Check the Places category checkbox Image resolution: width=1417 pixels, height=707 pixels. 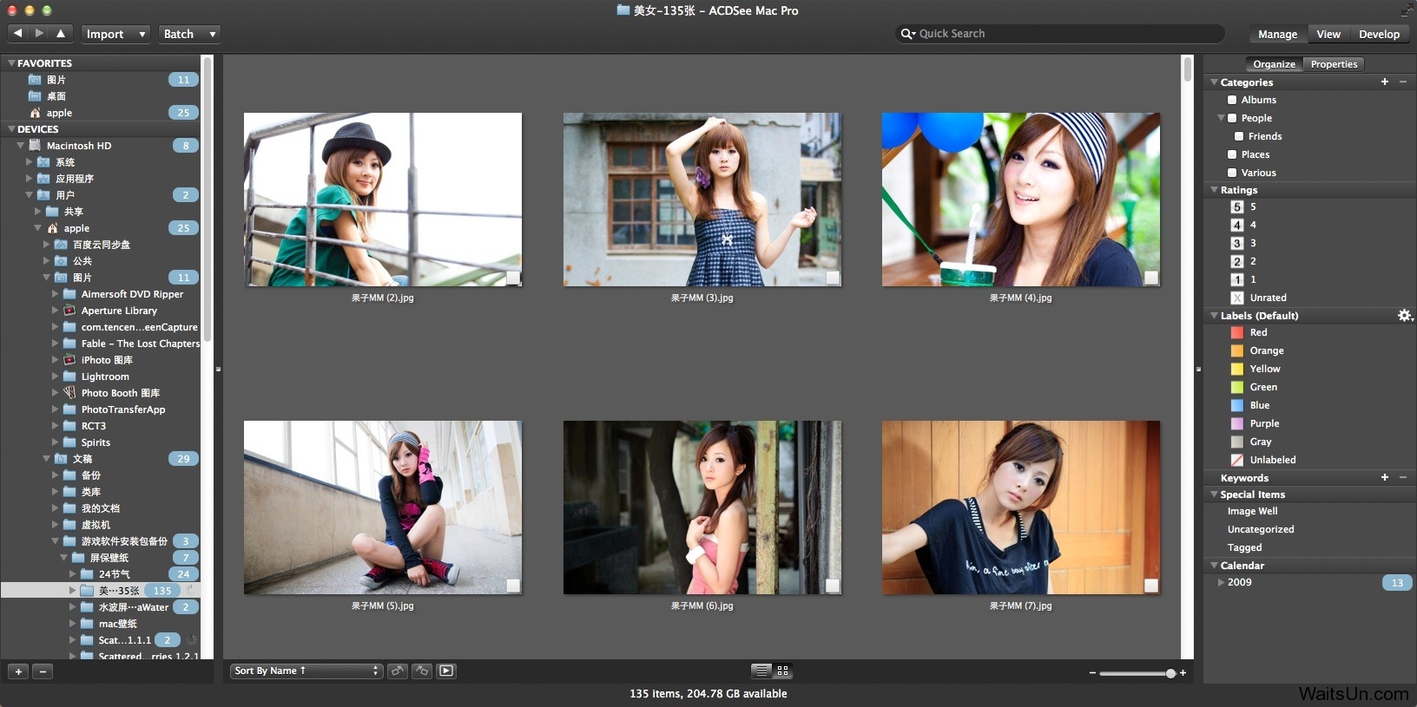click(1231, 154)
